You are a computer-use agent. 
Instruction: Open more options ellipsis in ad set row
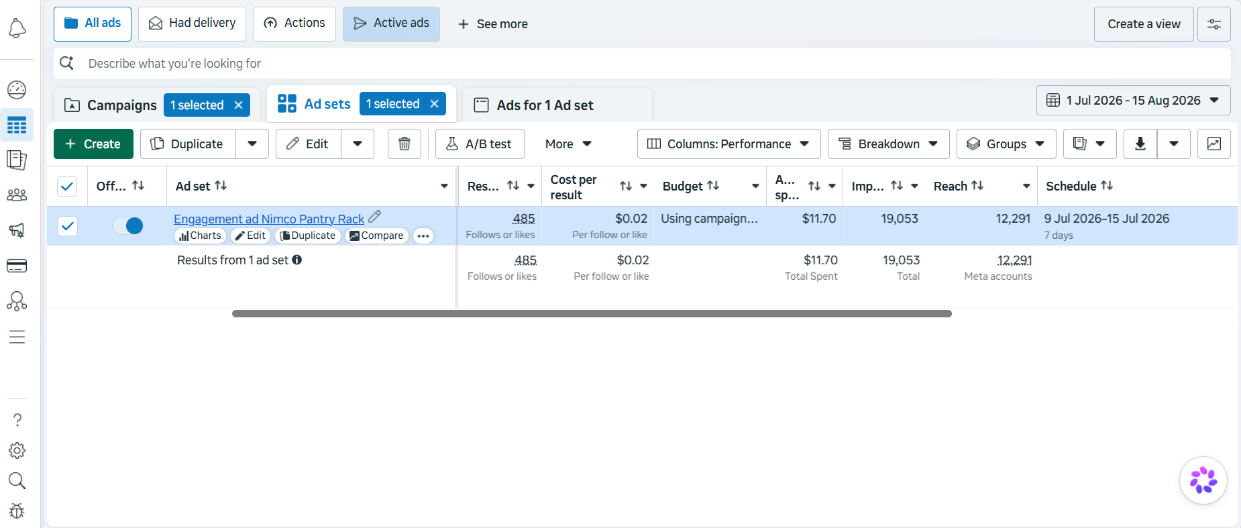pos(423,235)
